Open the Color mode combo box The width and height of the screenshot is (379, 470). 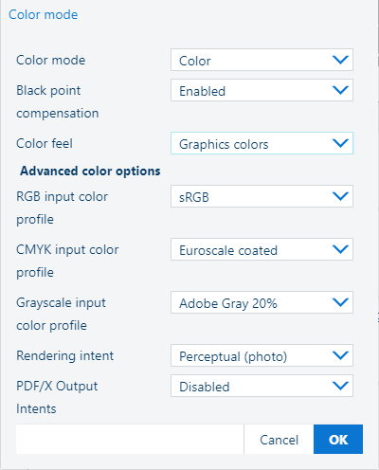pyautogui.click(x=262, y=60)
